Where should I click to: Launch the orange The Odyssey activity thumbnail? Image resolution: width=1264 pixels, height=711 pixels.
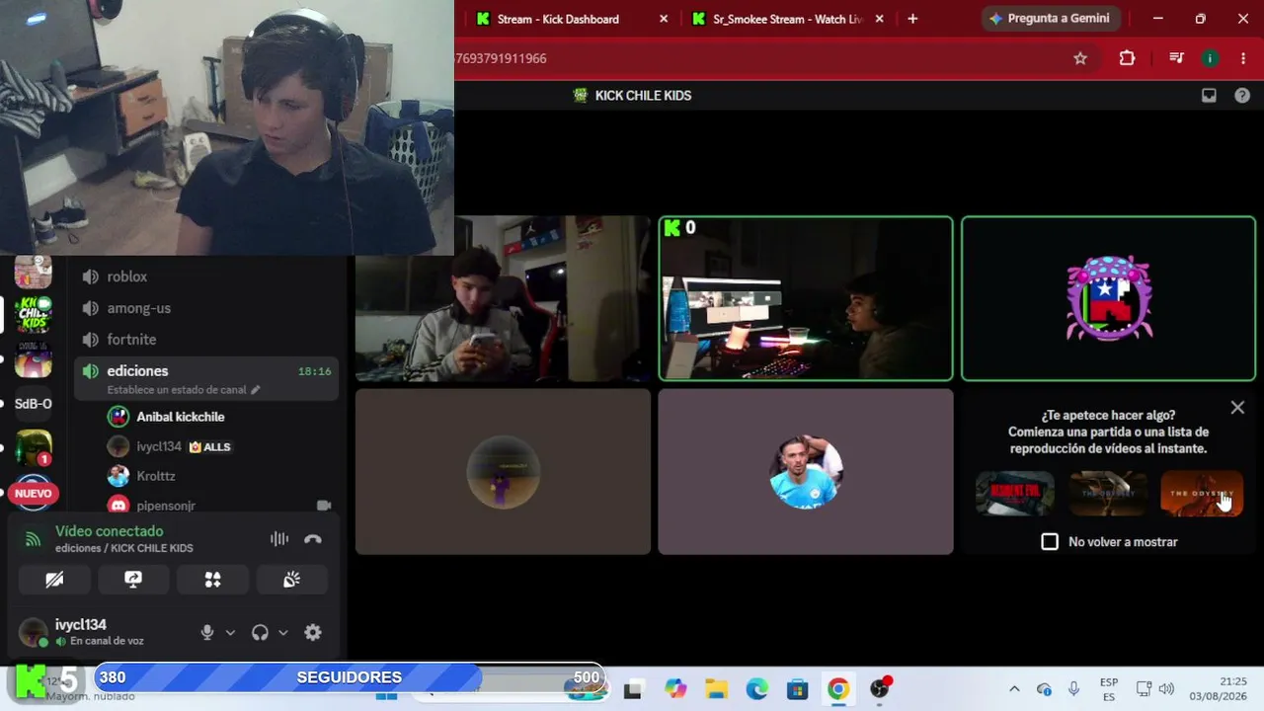(1202, 494)
